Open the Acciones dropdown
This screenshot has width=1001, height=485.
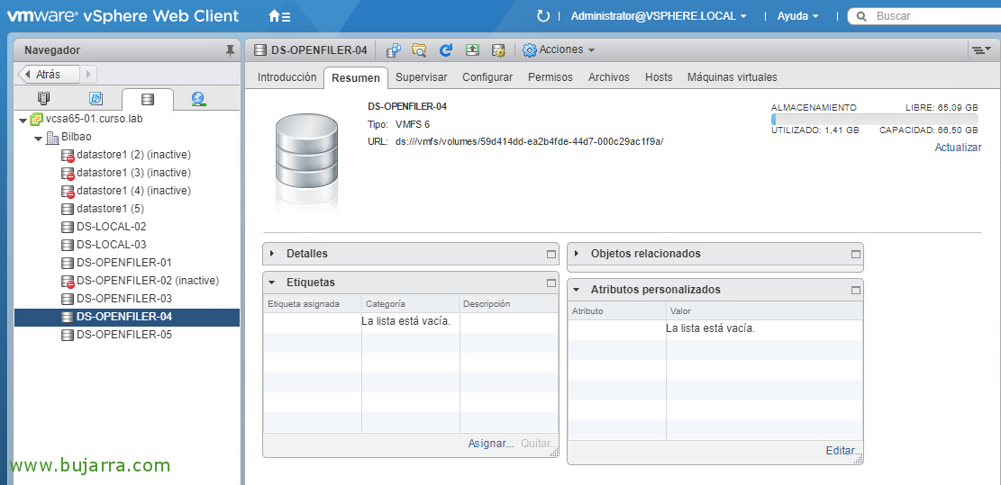[x=559, y=49]
